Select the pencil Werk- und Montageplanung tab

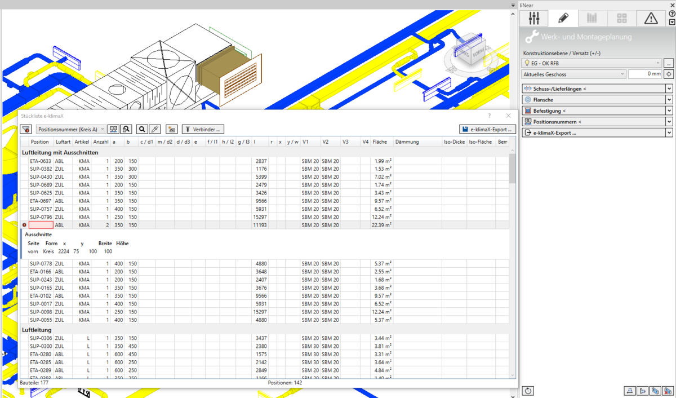click(563, 18)
